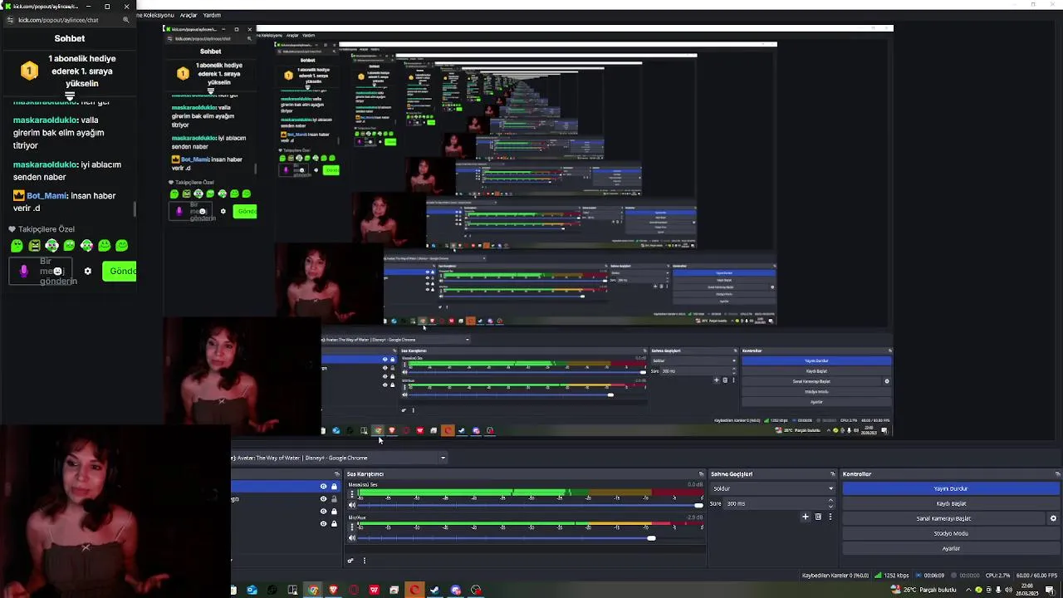The width and height of the screenshot is (1063, 598).
Task: Open the Yardım menu
Action: pyautogui.click(x=212, y=15)
